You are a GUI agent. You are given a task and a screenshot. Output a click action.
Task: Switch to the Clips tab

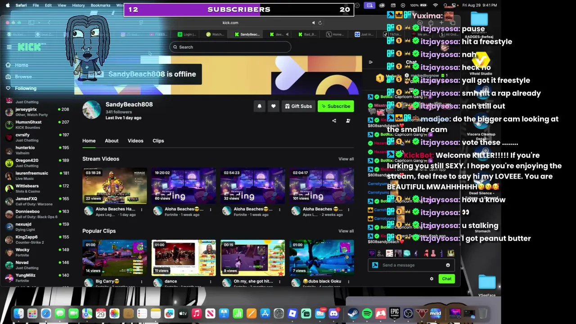tap(158, 141)
